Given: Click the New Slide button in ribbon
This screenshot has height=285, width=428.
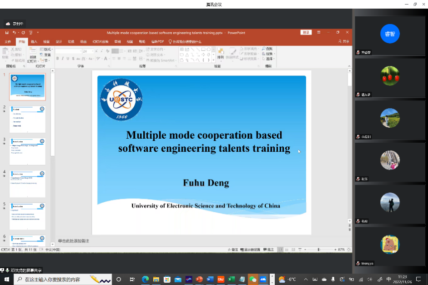Looking at the screenshot, I should [33, 55].
